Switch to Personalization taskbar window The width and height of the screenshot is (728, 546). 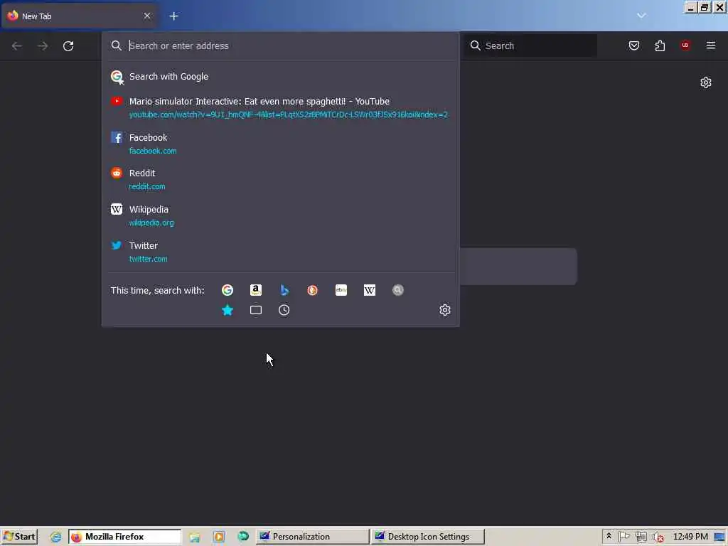click(x=313, y=537)
